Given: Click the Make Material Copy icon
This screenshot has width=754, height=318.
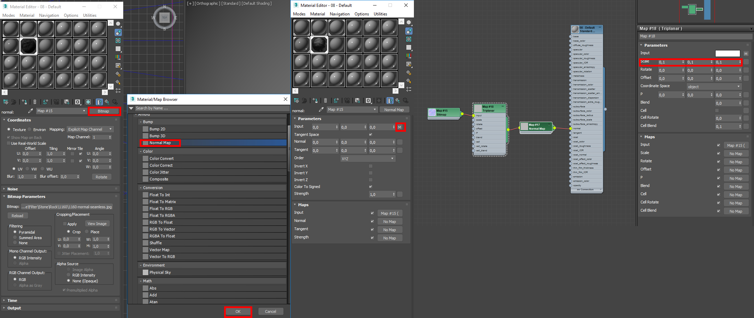Looking at the screenshot, I should (x=45, y=102).
